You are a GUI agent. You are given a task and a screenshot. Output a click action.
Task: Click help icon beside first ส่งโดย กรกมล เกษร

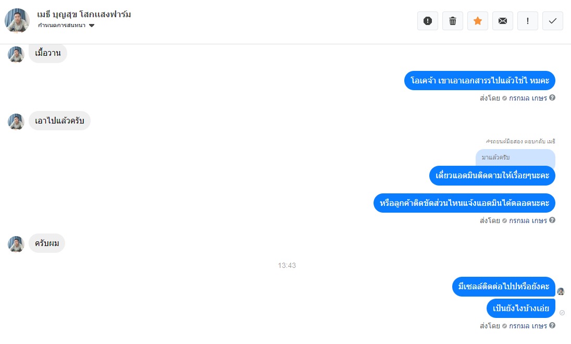(x=552, y=97)
